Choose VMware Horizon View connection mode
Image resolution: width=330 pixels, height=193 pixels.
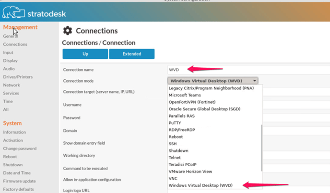pos(190,172)
